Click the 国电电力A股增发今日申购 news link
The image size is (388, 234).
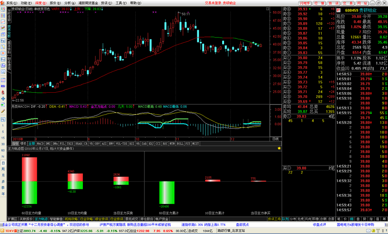pos(356,225)
